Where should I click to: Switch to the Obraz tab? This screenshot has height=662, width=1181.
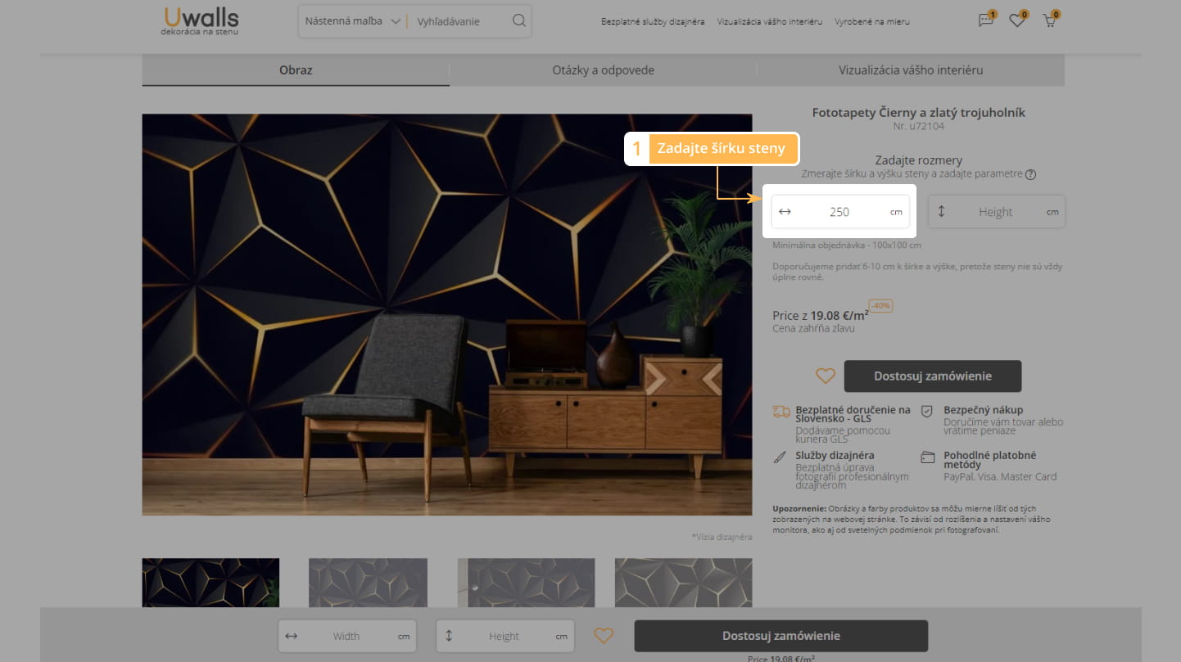coord(296,70)
